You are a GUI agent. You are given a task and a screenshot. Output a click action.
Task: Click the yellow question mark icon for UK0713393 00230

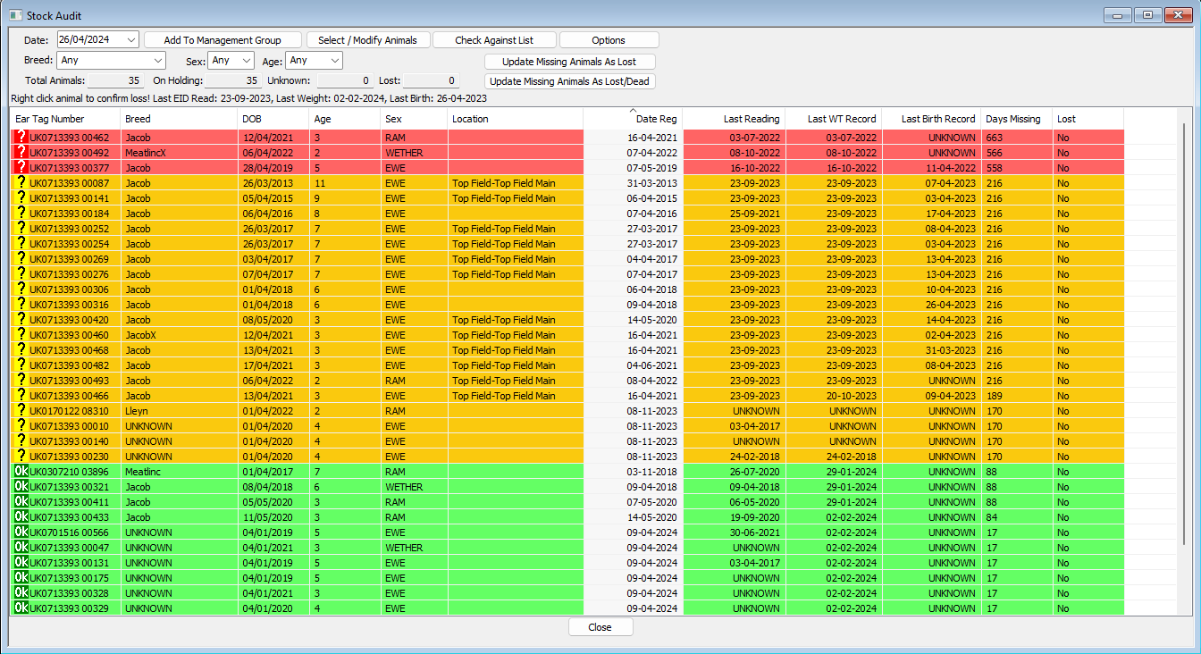point(21,457)
